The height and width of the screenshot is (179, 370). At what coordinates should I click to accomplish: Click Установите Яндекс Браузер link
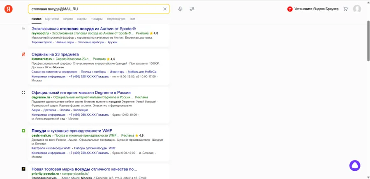click(318, 9)
